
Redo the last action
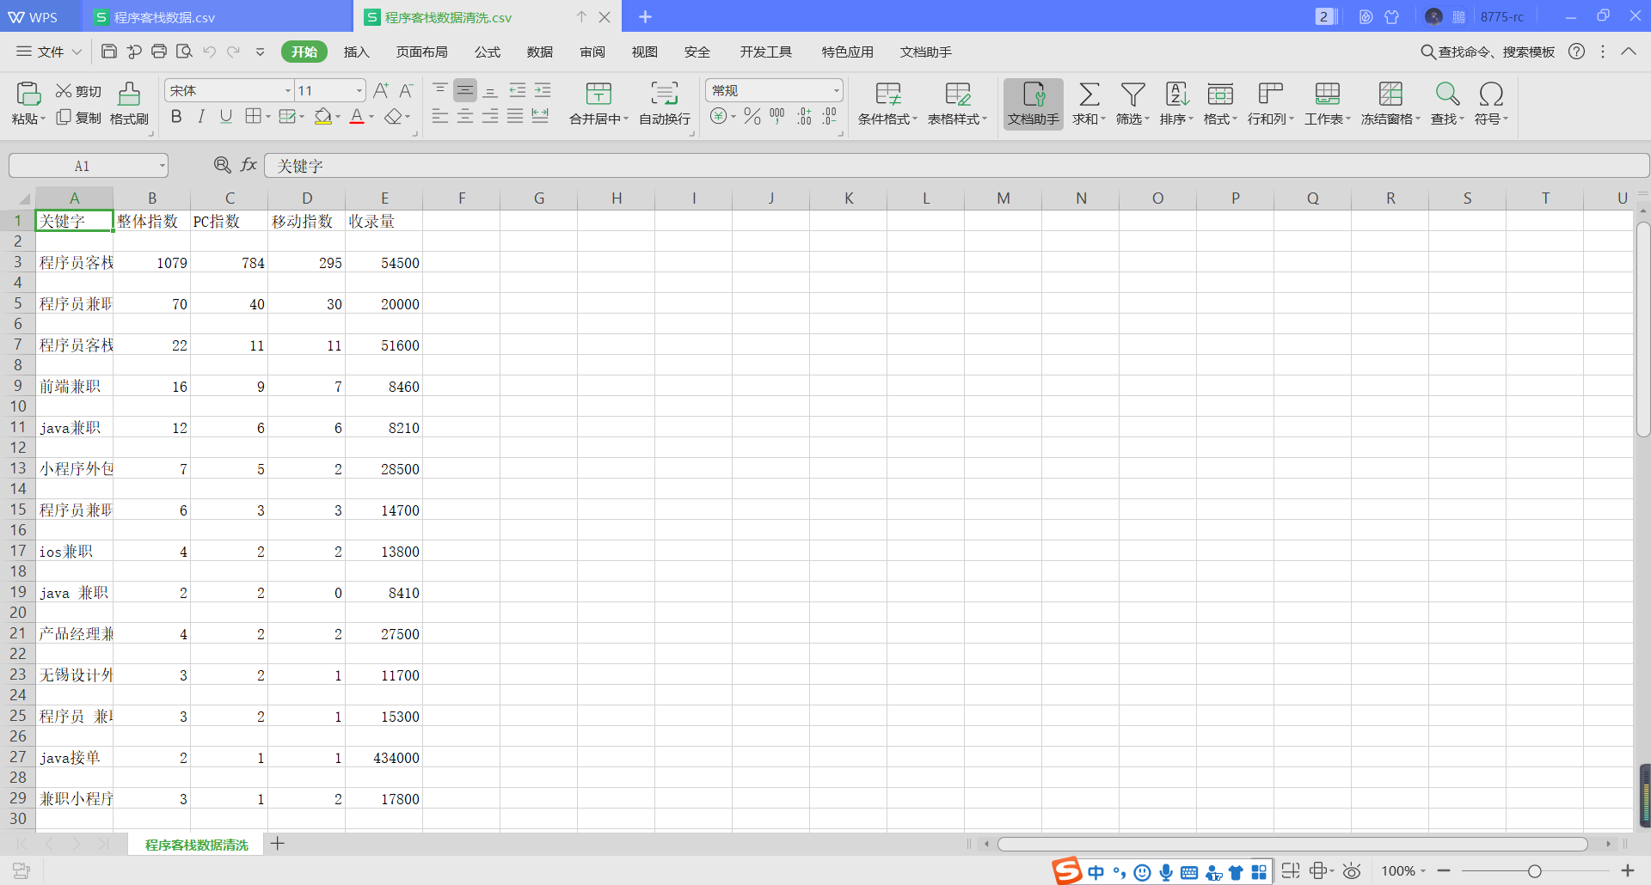point(233,52)
